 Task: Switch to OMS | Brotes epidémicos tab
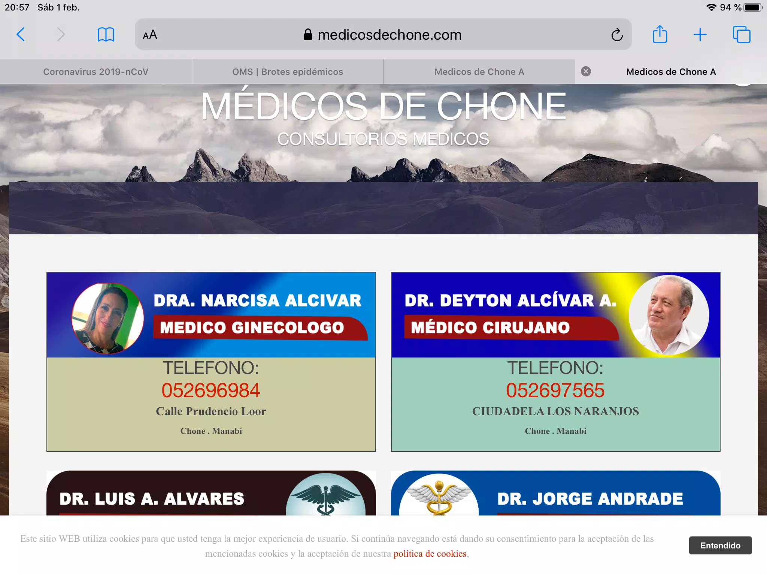tap(288, 72)
